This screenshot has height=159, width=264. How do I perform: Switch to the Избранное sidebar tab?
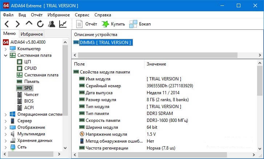[x=32, y=34]
